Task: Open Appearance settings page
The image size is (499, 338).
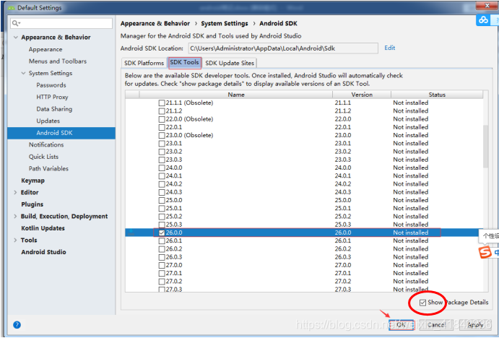Action: (x=45, y=49)
